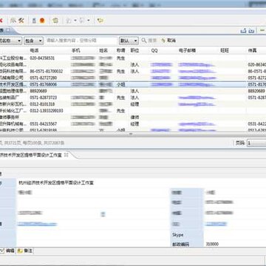
Task: Switch to the 编辑 tab at bottom
Action: [8, 251]
